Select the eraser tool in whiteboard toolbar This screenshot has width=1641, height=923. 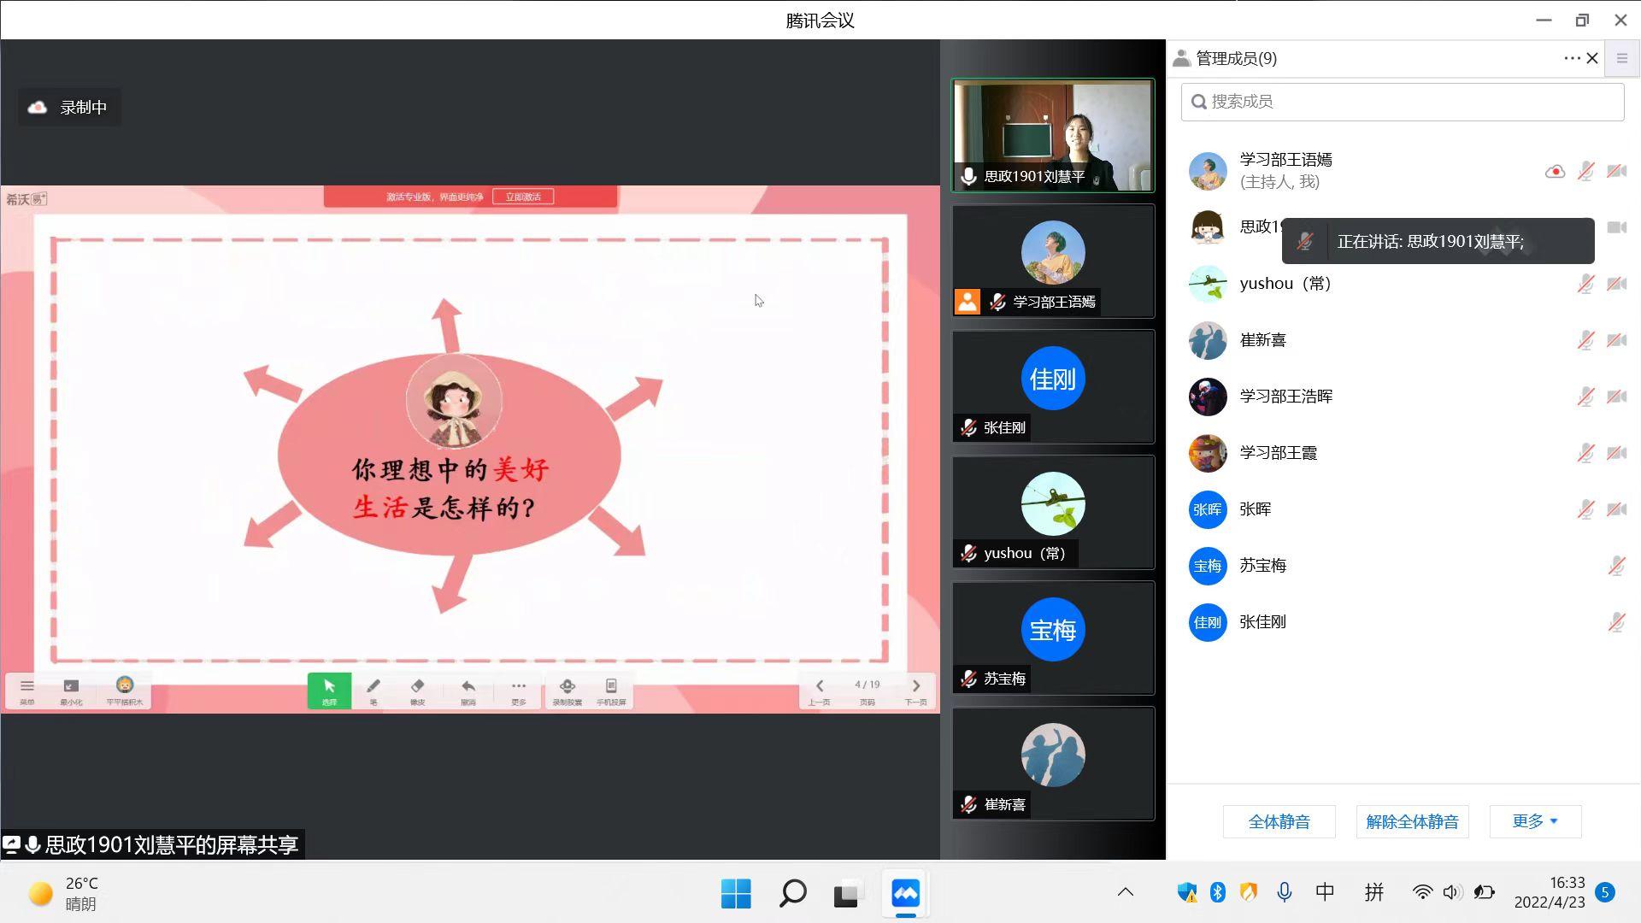pyautogui.click(x=417, y=690)
